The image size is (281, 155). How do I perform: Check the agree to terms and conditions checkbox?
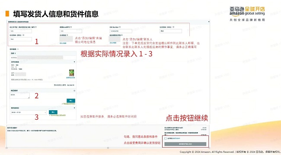166,138
